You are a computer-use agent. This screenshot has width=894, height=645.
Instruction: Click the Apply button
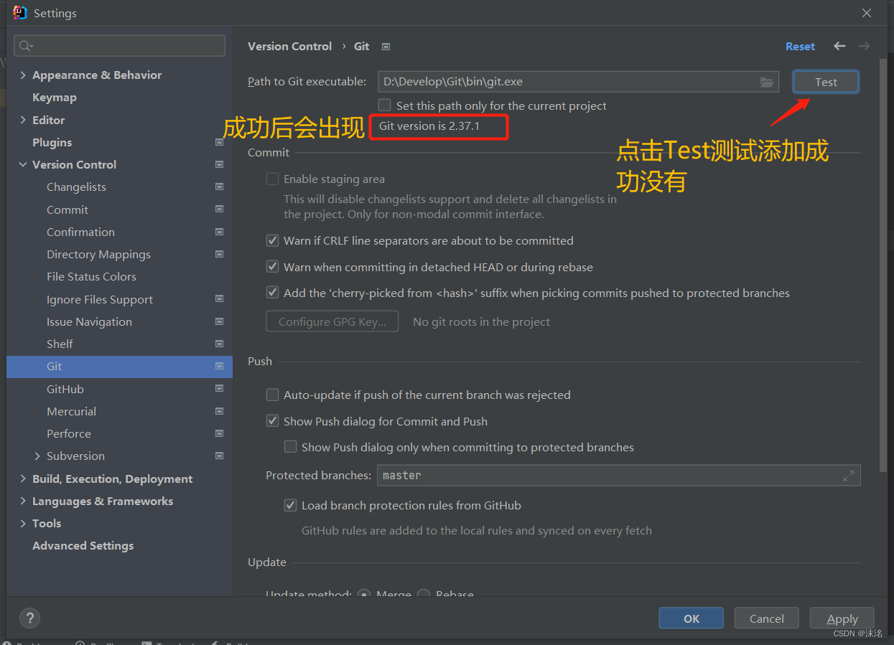(842, 618)
